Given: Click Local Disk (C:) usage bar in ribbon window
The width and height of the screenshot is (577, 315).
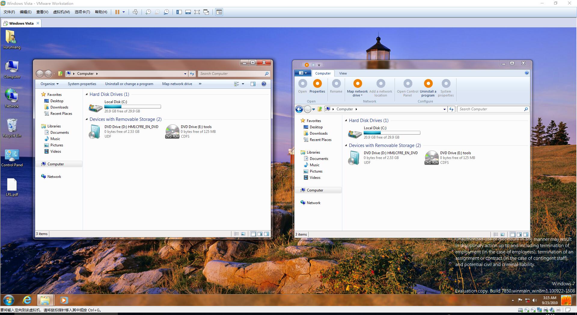Looking at the screenshot, I should (392, 133).
